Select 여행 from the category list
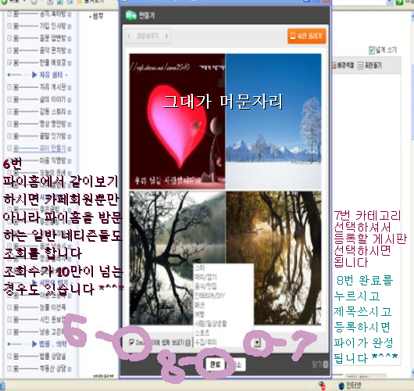Viewport: 414px width, 391px height. coord(200,314)
